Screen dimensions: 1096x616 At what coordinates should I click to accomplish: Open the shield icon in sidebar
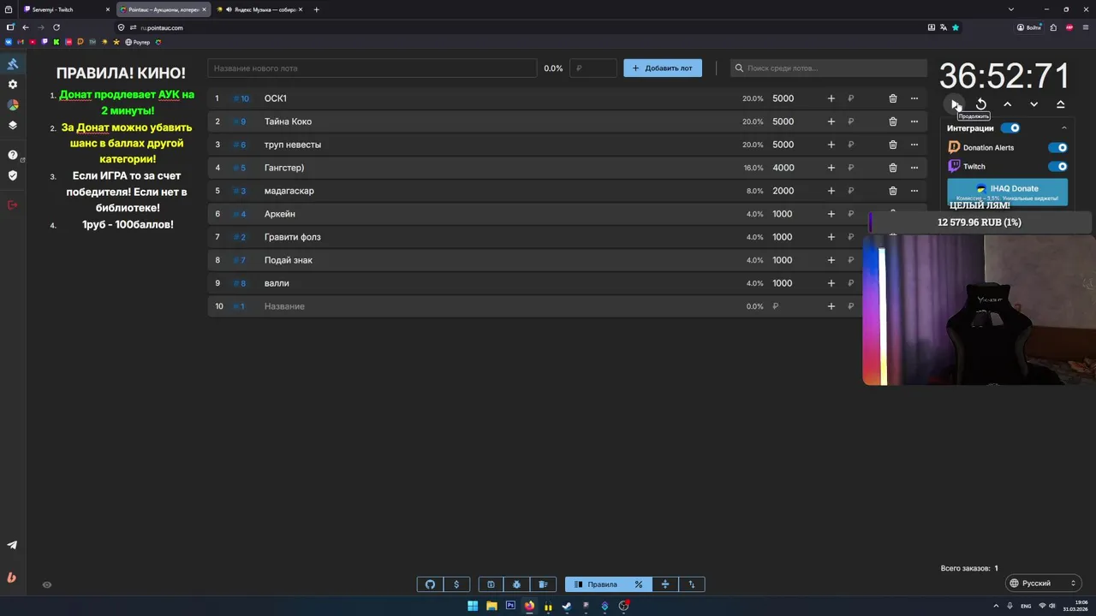pos(12,175)
